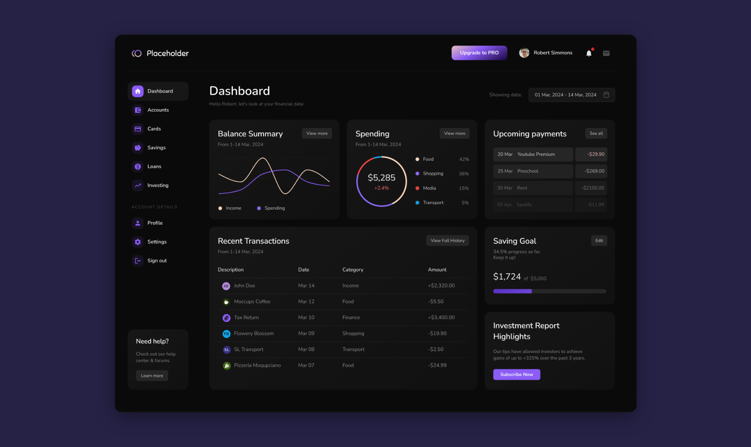Viewport: 751px width, 447px height.
Task: Click the Moccups Coffee cup icon
Action: tap(226, 302)
